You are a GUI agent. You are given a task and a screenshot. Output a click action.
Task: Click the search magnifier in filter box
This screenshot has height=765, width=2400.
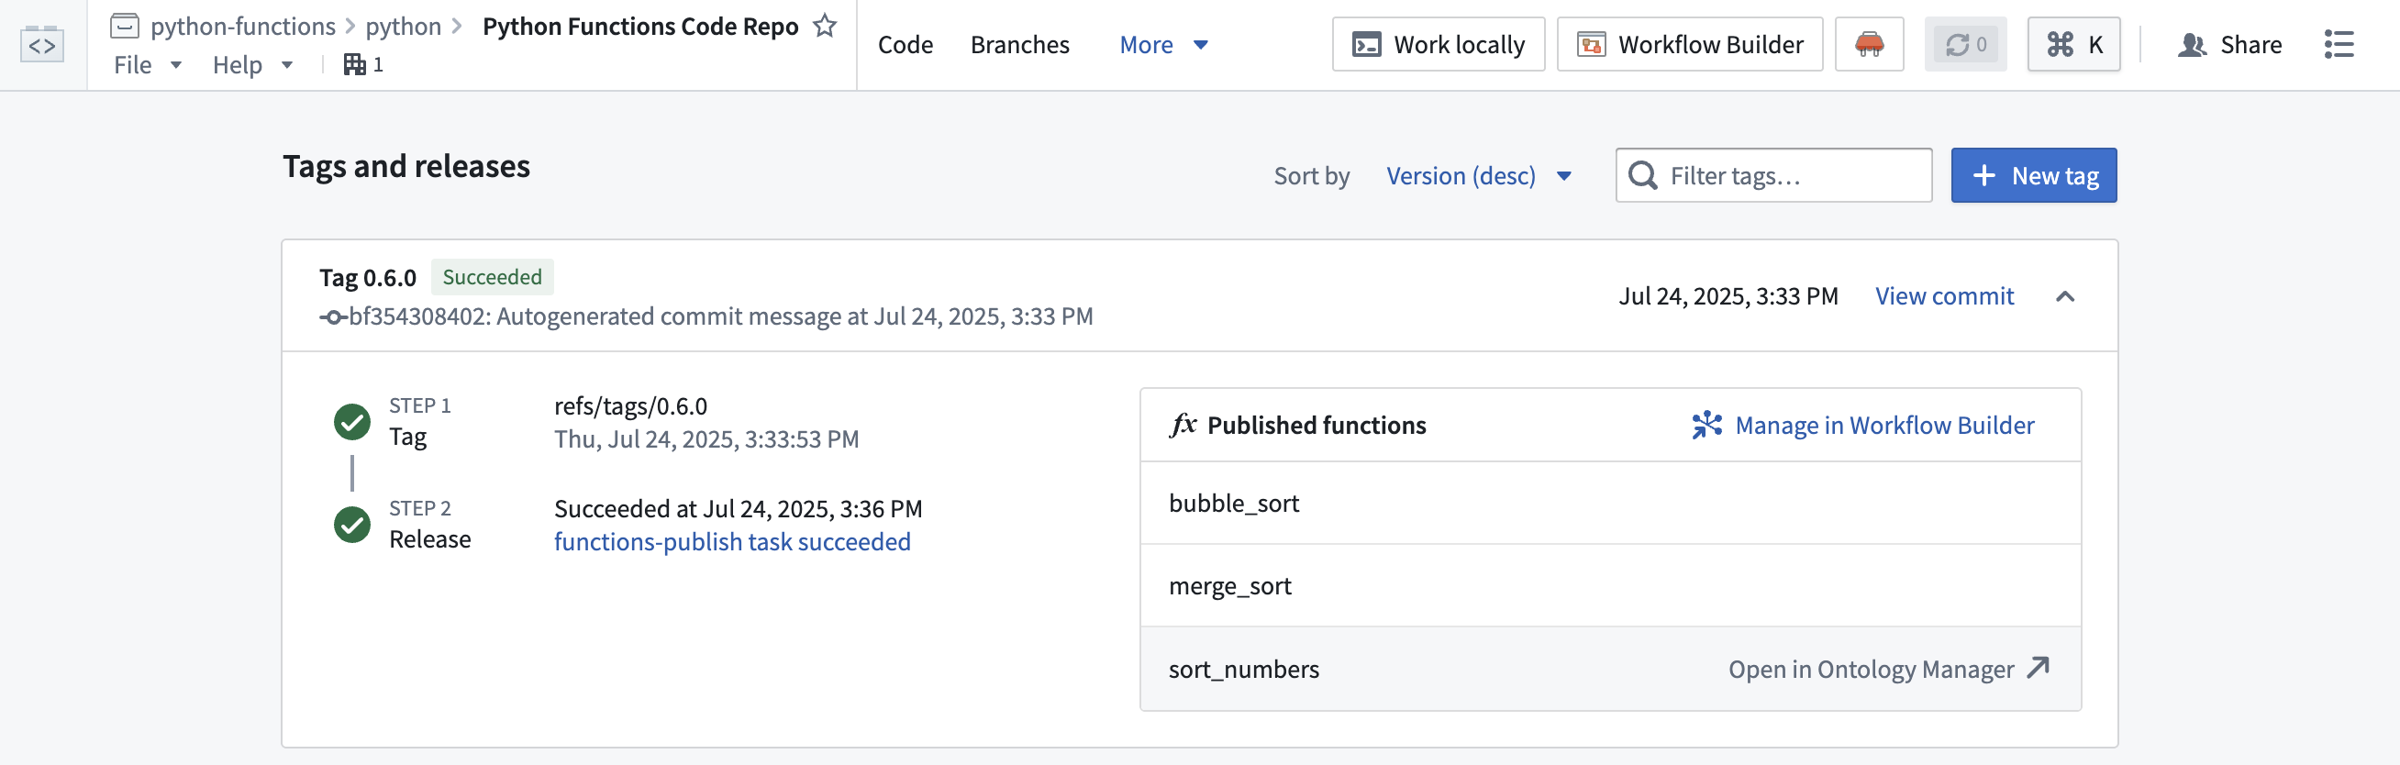click(1642, 175)
